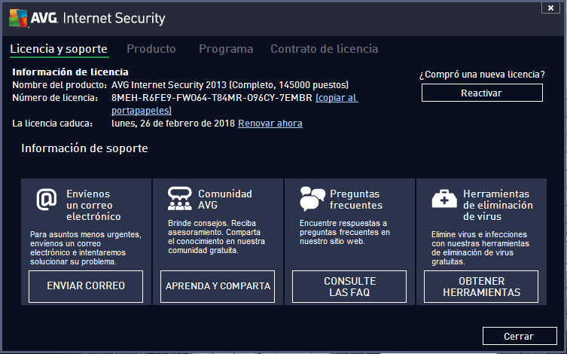The image size is (567, 354).
Task: Click the first-aid kit virus removal icon
Action: click(444, 199)
